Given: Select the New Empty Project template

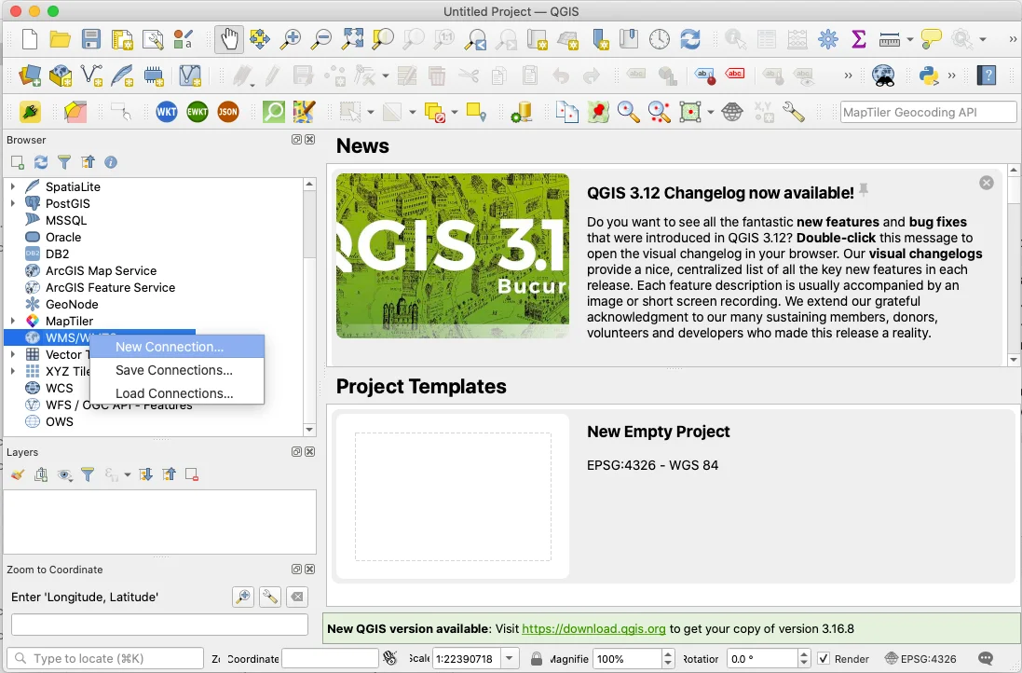Looking at the screenshot, I should [675, 496].
